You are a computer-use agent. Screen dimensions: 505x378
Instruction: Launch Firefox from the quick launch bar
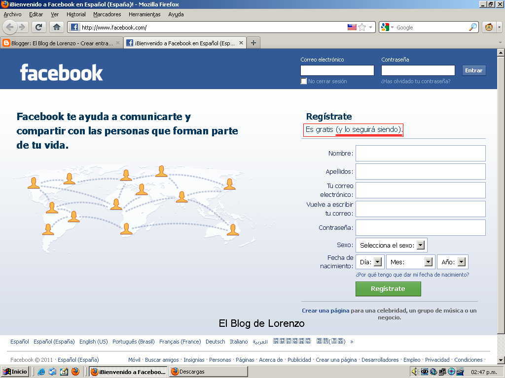[75, 372]
